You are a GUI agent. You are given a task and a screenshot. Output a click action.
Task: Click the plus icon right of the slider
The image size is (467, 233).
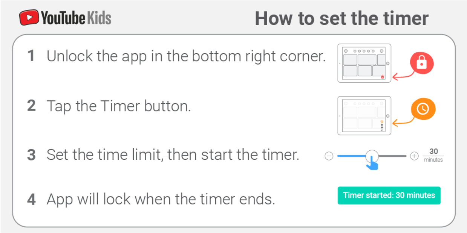click(x=414, y=156)
